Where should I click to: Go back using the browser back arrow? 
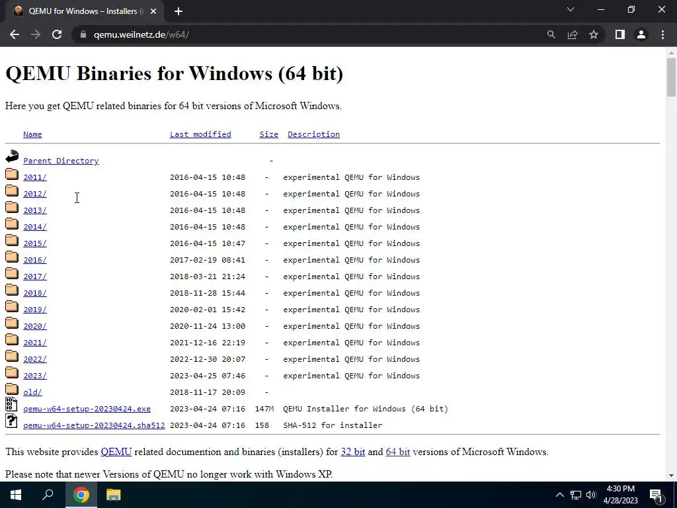click(15, 34)
